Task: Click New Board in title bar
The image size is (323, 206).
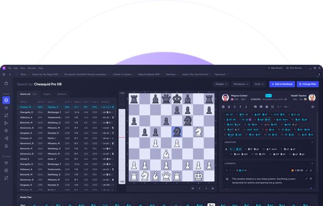Action: [275, 68]
